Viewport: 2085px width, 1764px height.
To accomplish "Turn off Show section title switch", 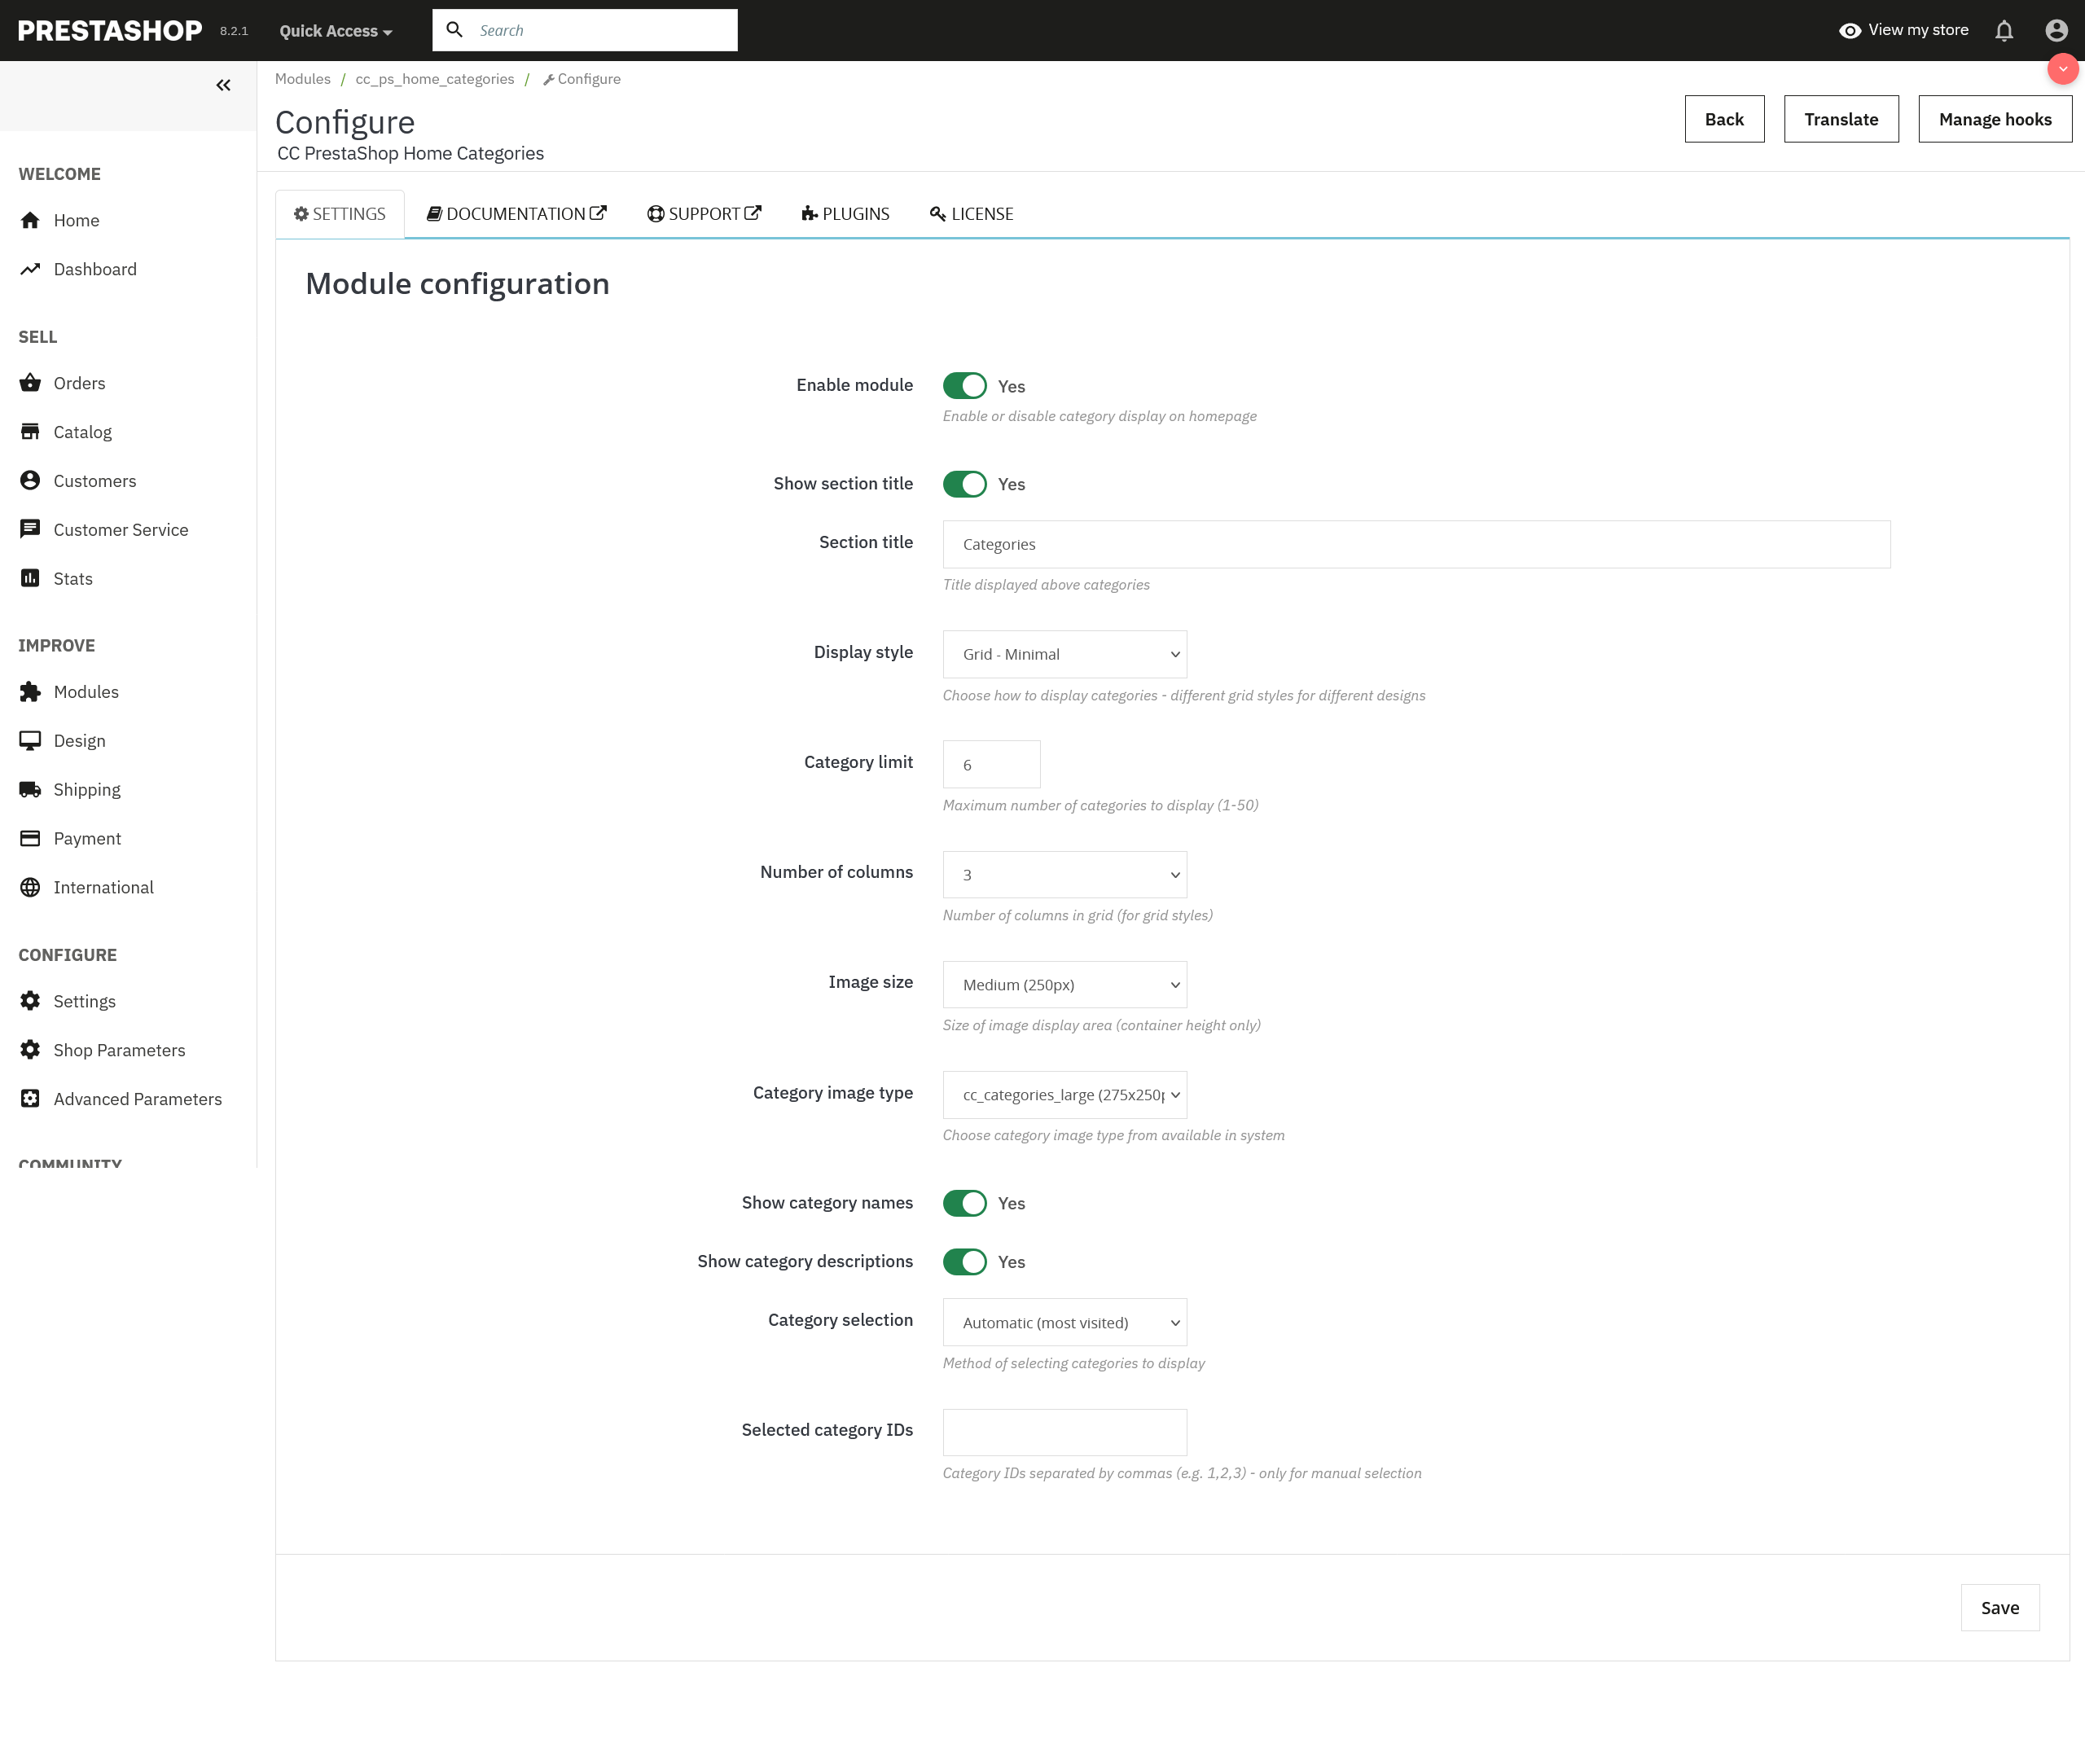I will [x=964, y=484].
